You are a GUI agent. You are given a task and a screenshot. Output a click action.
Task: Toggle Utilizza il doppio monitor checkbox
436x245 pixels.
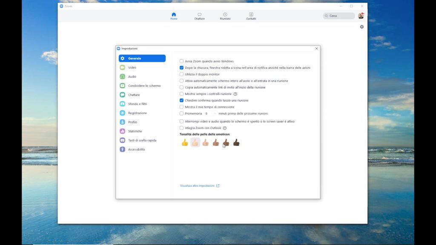[182, 74]
